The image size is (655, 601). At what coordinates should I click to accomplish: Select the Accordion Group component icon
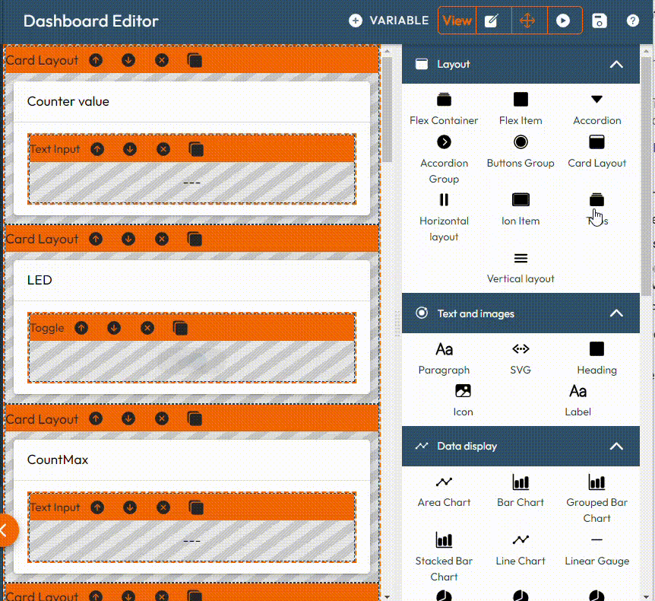pos(444,142)
